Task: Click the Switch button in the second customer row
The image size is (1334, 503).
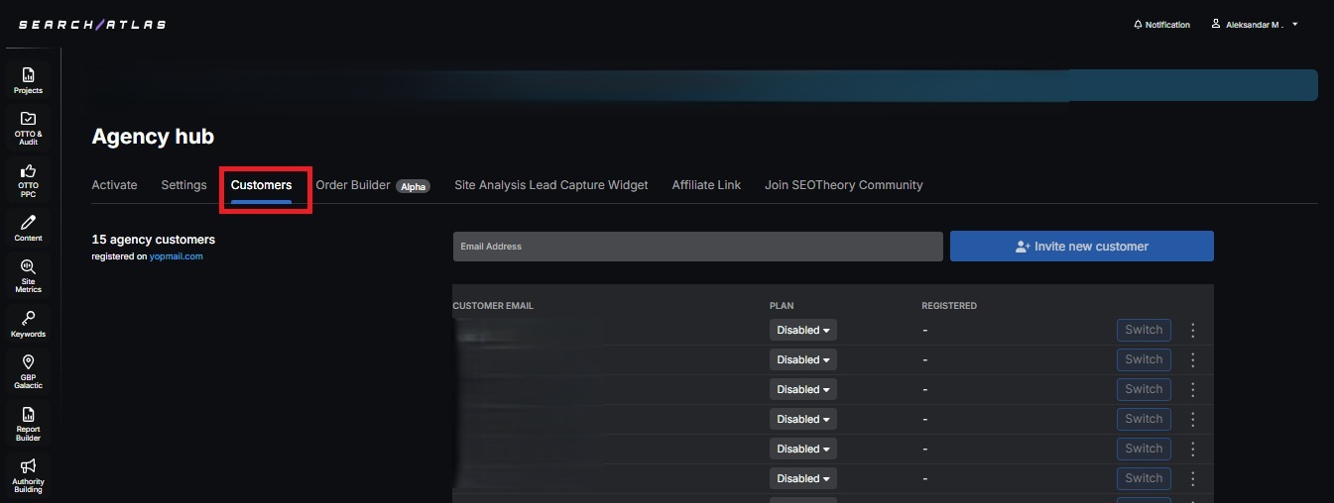Action: (x=1144, y=359)
